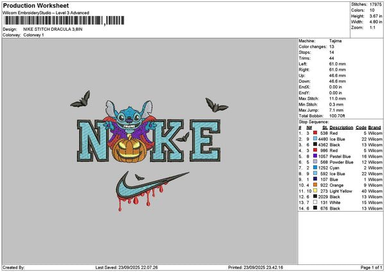Click the embroidered letter N
The image size is (385, 272).
coord(93,140)
